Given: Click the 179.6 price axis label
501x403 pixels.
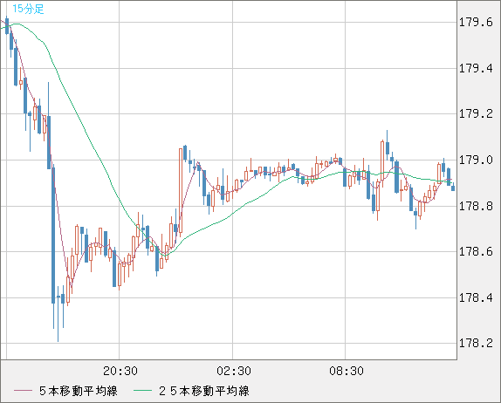Looking at the screenshot, I should (x=476, y=23).
